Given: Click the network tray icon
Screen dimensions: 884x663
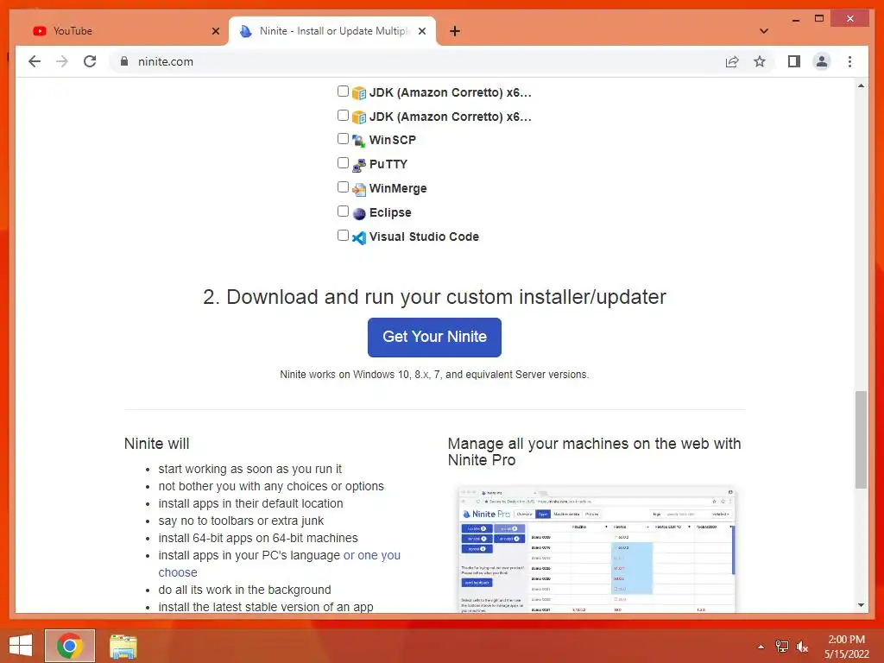Looking at the screenshot, I should tap(782, 647).
